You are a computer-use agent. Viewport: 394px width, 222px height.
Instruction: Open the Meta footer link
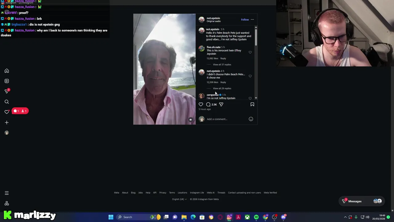116,193
